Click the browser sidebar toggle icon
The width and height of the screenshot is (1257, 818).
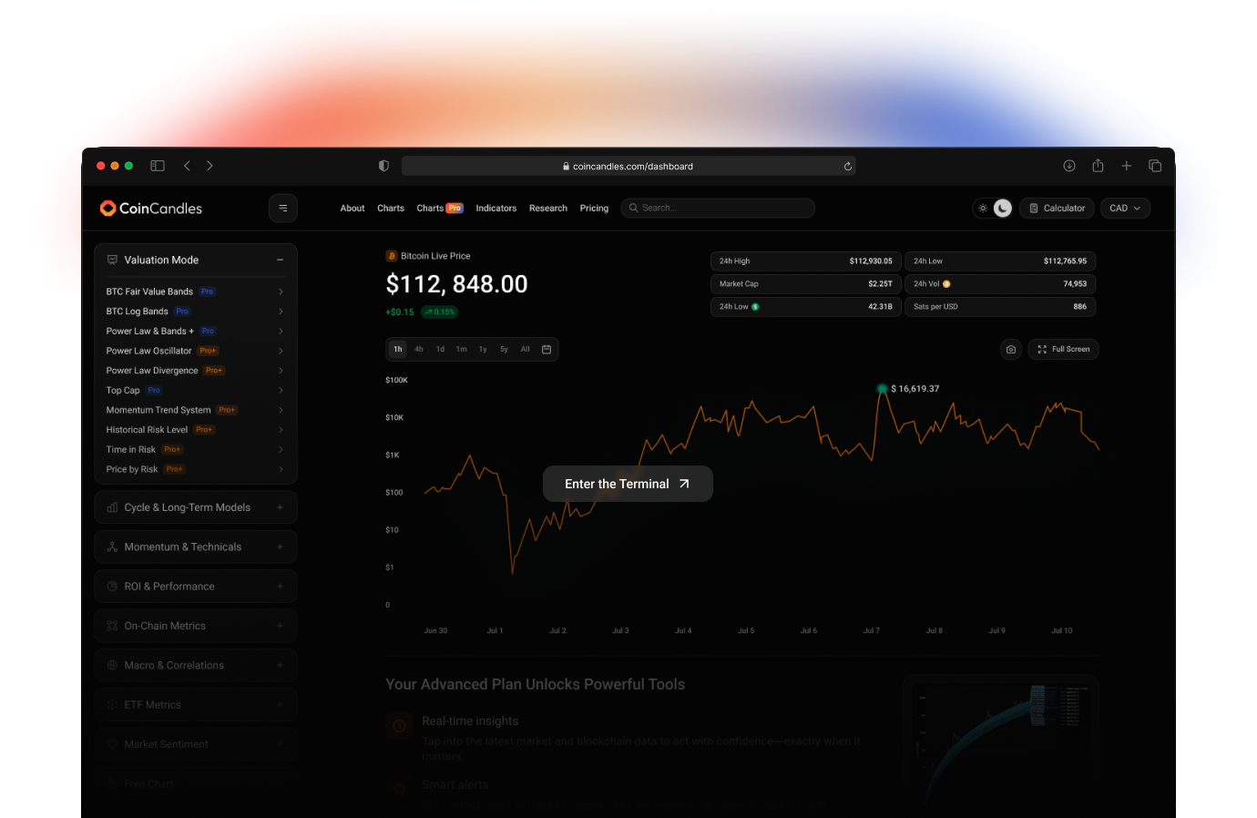(x=158, y=166)
